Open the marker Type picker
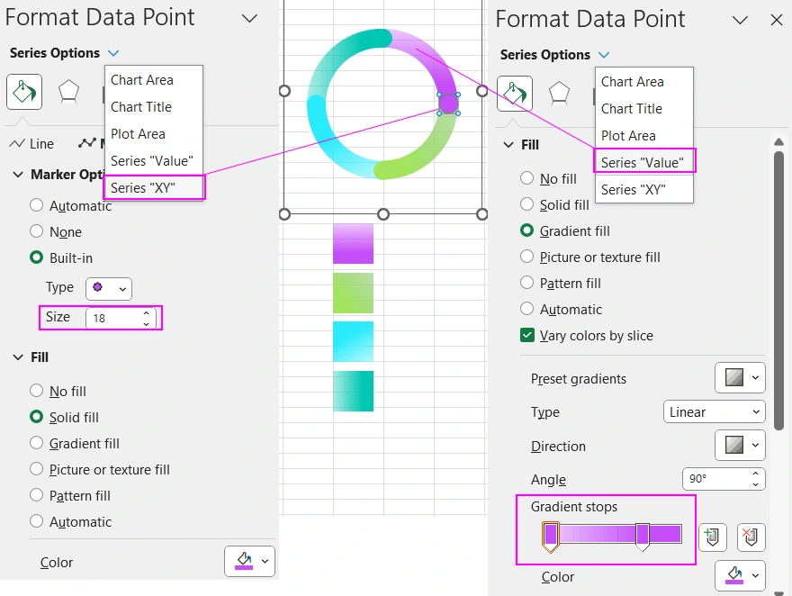 click(x=108, y=287)
